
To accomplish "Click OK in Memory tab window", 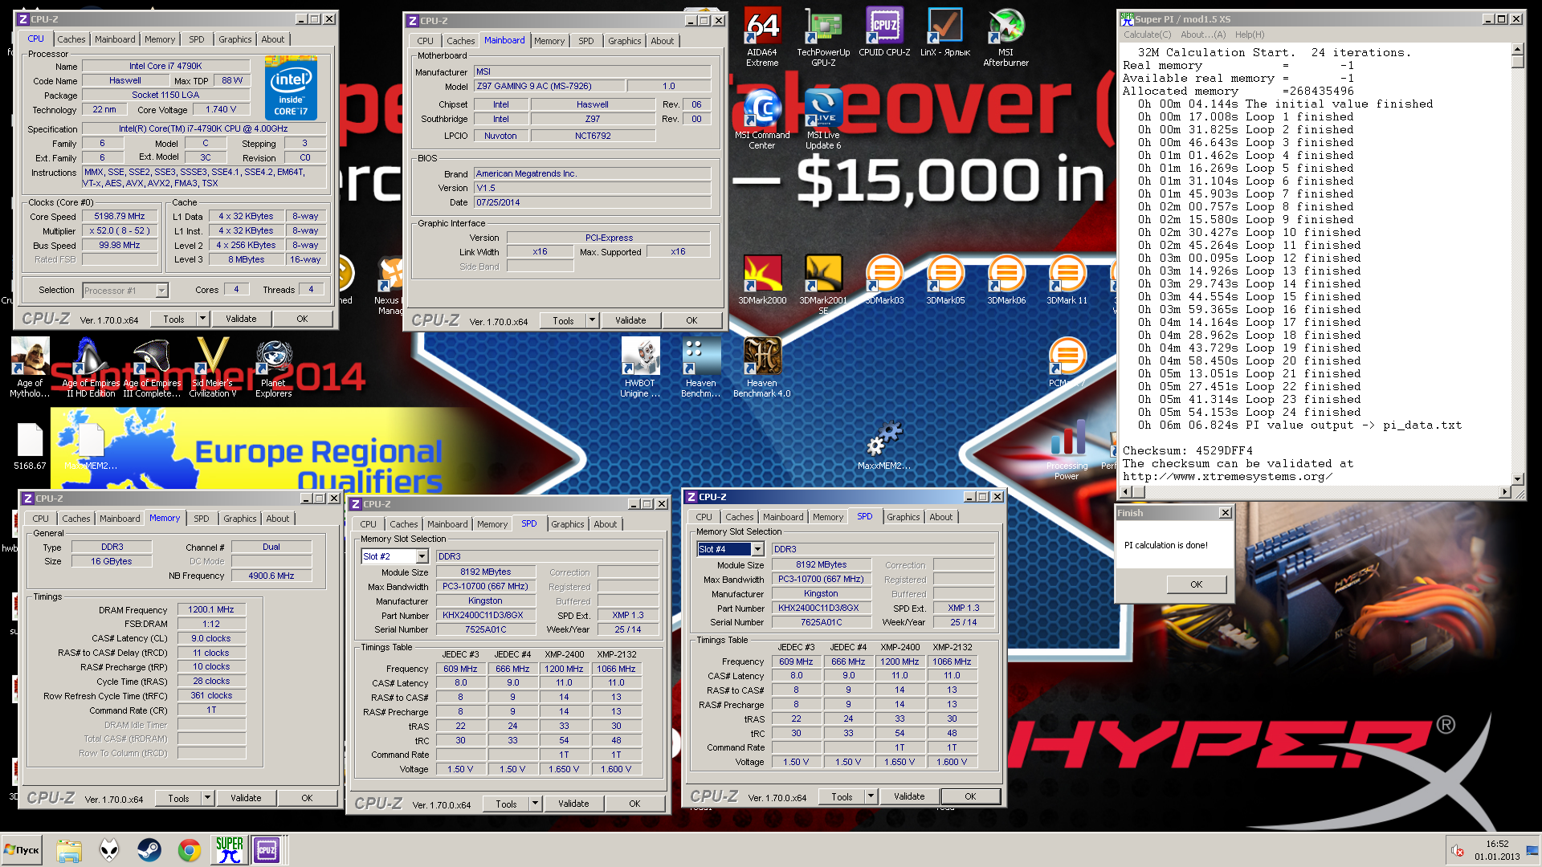I will coord(307,798).
